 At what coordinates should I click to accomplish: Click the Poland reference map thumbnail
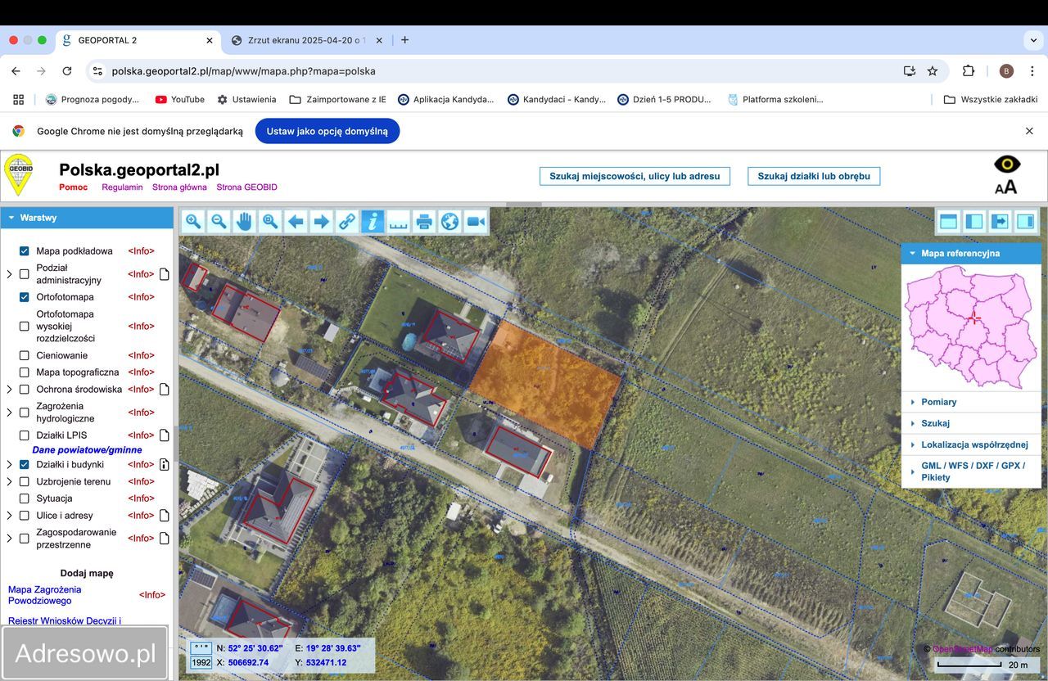click(970, 326)
